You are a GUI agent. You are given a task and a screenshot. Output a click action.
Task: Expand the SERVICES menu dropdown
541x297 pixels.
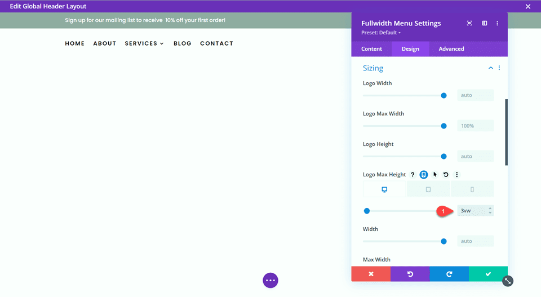point(144,43)
